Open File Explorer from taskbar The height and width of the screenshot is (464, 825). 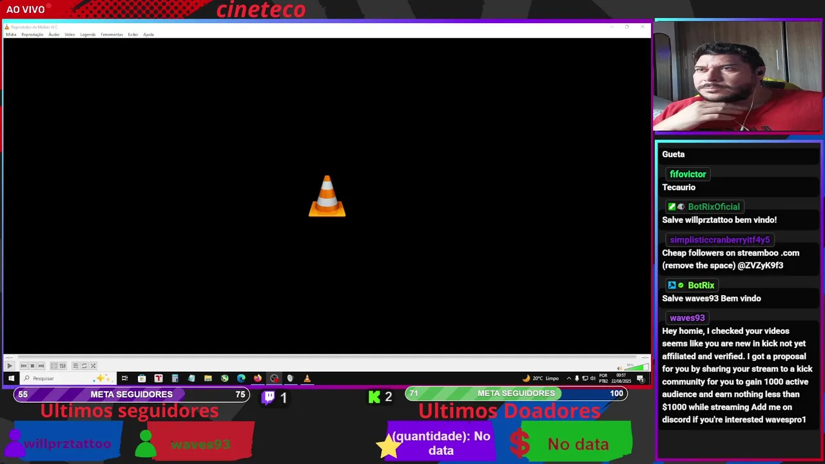(x=208, y=378)
